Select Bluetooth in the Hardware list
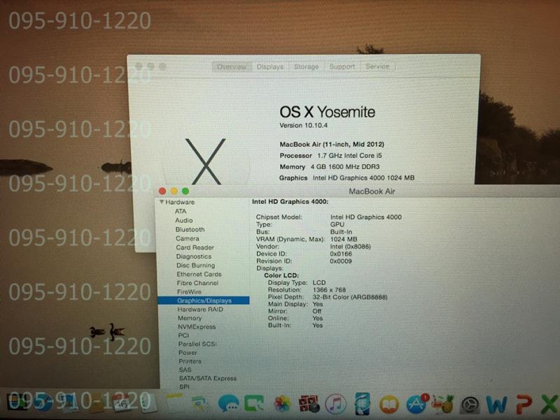Image resolution: width=560 pixels, height=420 pixels. coord(190,229)
